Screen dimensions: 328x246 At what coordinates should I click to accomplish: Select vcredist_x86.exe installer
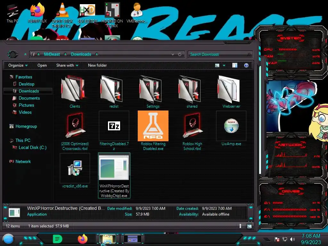[75, 170]
